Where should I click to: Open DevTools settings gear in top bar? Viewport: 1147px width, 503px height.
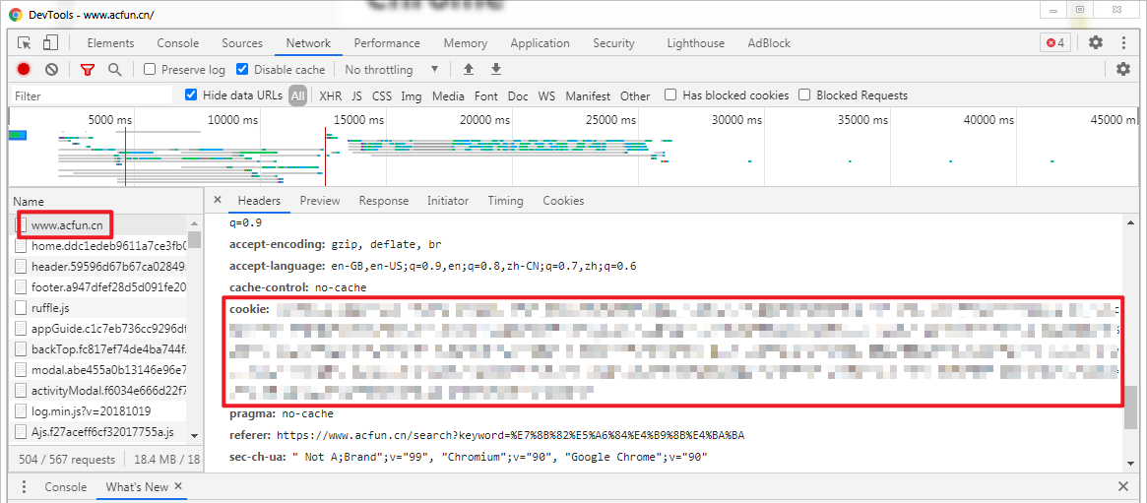tap(1095, 42)
